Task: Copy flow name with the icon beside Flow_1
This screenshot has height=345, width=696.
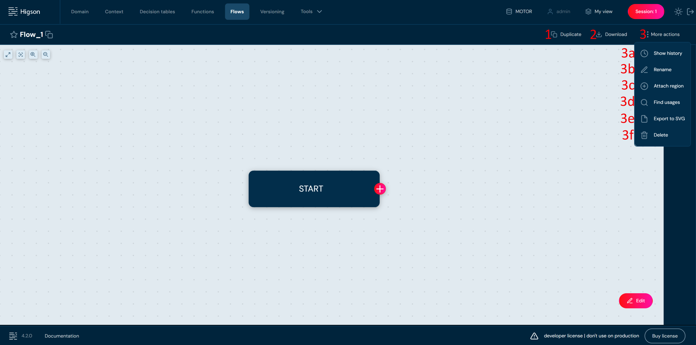Action: pyautogui.click(x=49, y=35)
